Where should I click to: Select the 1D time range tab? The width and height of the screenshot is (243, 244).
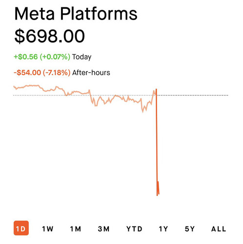click(x=21, y=228)
